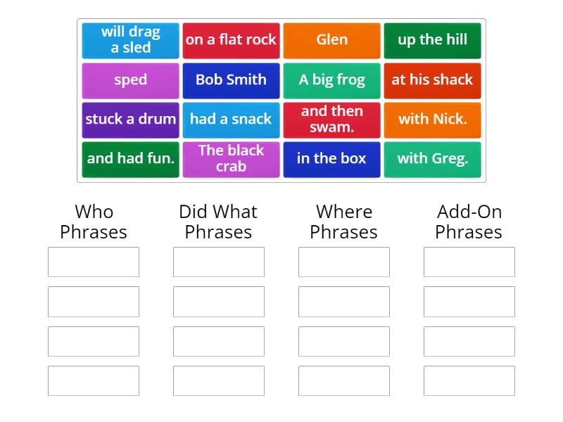
Task: Click the "with Nick." card
Action: pyautogui.click(x=432, y=119)
